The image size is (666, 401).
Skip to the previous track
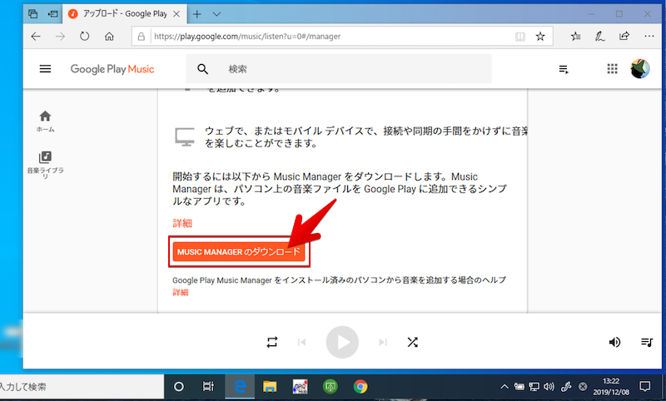pos(301,342)
